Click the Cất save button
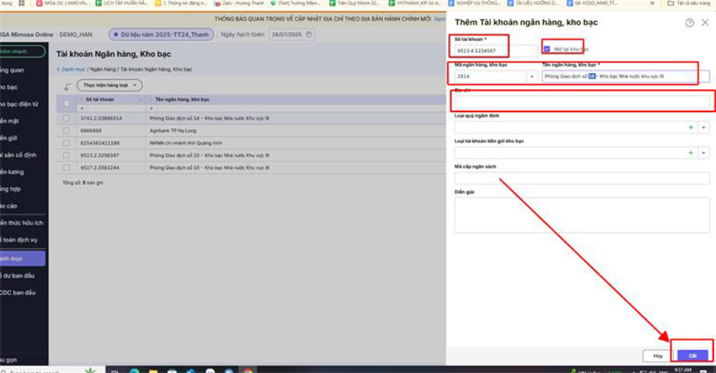Viewport: 716px width, 373px height. [692, 355]
